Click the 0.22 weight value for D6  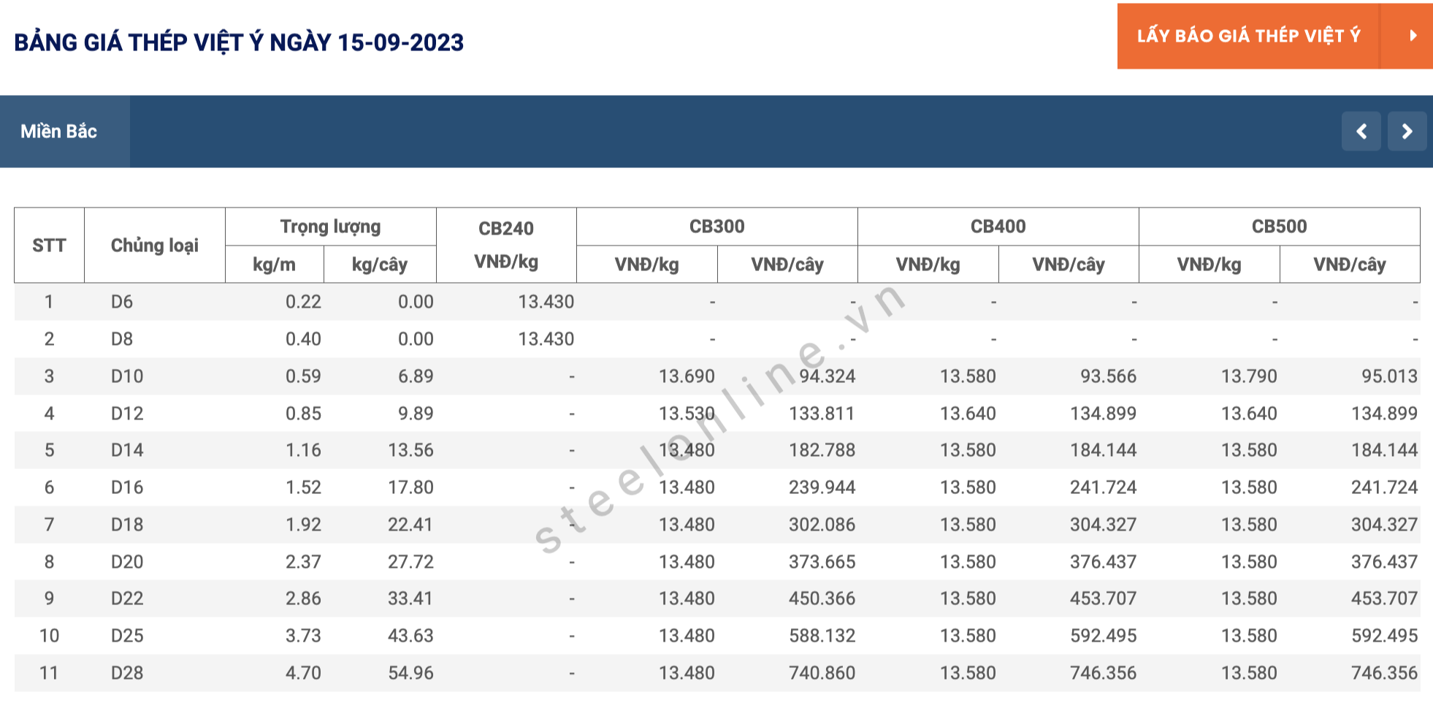(x=304, y=302)
